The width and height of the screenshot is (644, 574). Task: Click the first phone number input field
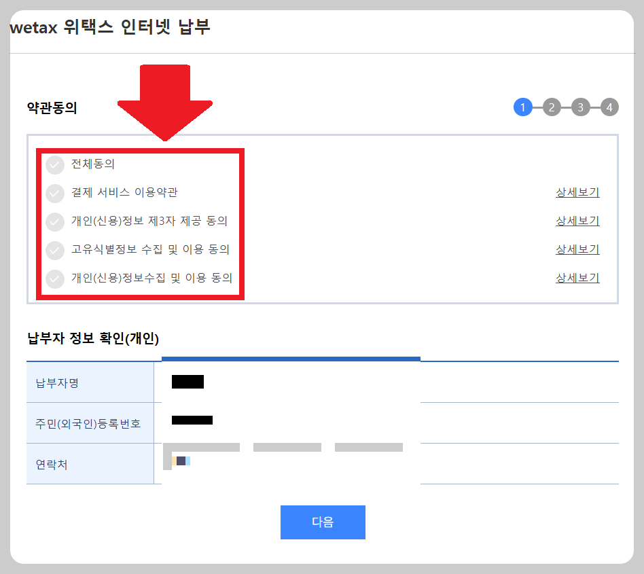pos(202,447)
